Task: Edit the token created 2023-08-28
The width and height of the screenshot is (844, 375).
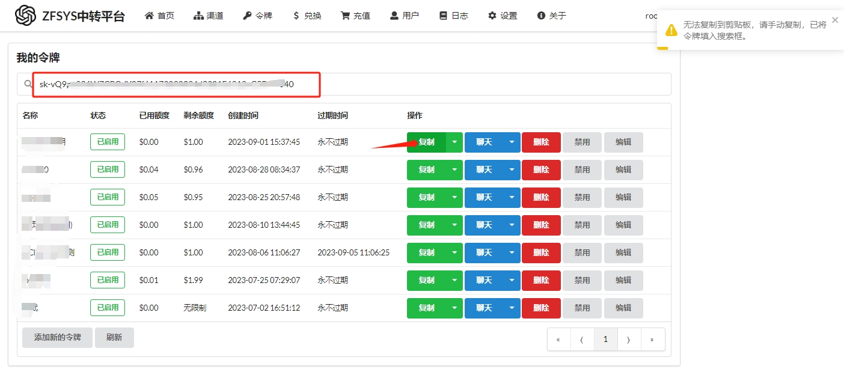Action: [x=623, y=170]
